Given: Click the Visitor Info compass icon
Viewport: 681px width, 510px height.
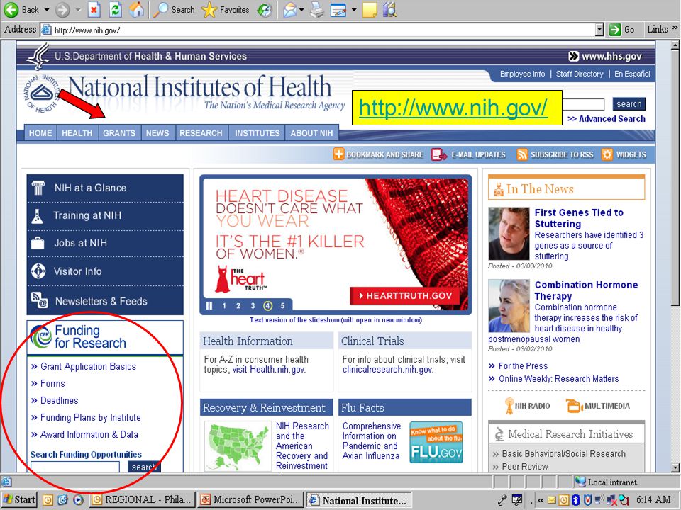Looking at the screenshot, I should pyautogui.click(x=38, y=271).
